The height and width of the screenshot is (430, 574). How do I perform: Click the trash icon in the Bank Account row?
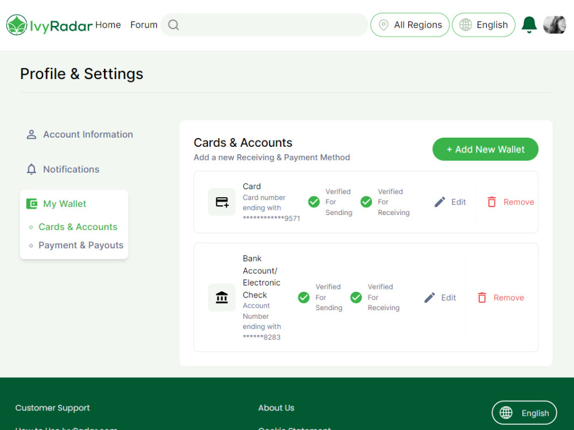482,297
